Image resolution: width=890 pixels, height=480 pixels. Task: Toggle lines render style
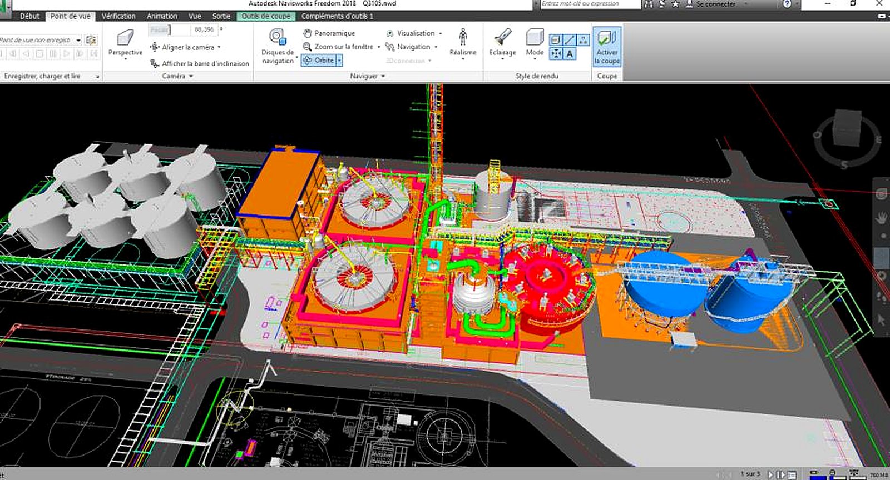tap(569, 40)
